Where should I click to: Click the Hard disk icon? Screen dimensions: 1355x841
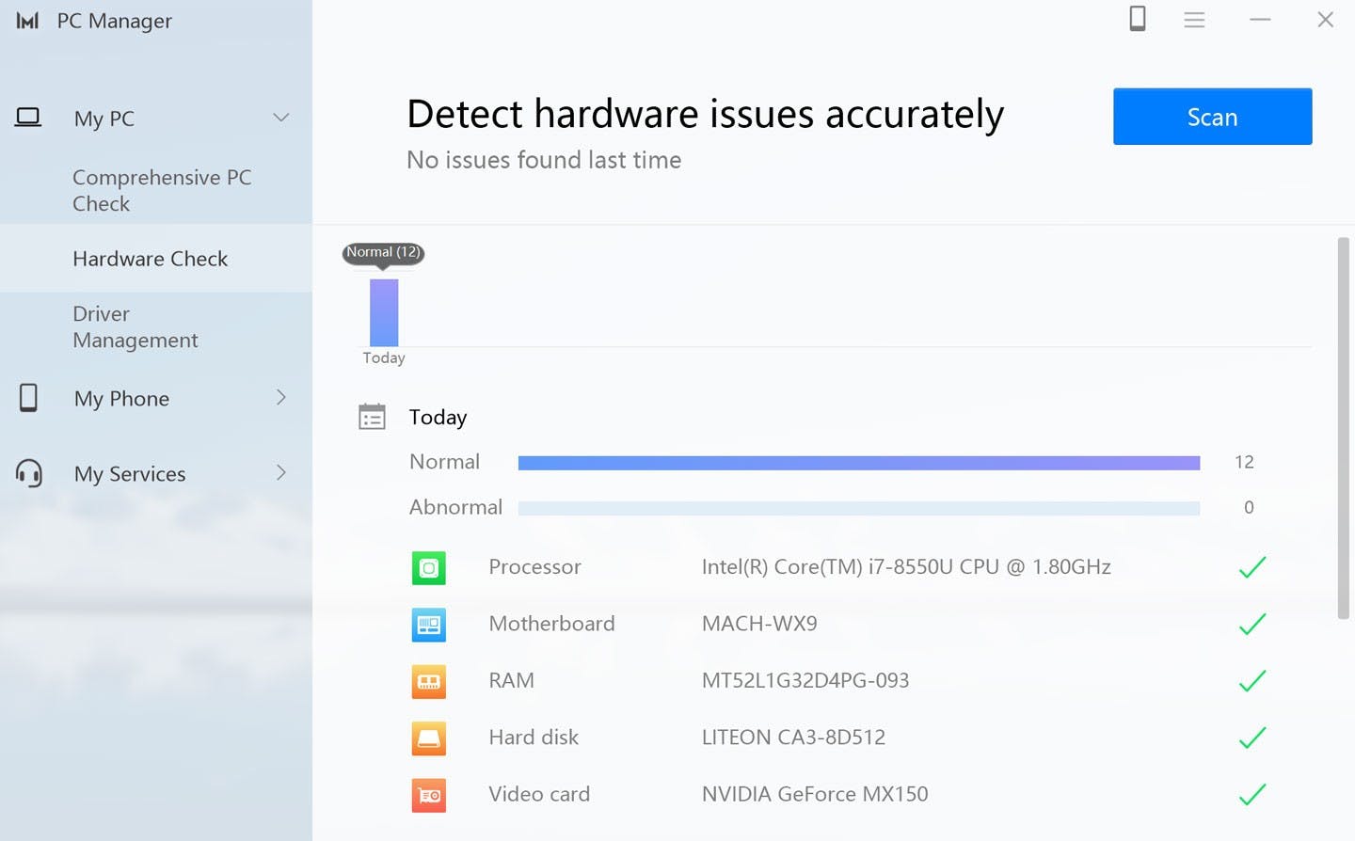click(429, 738)
